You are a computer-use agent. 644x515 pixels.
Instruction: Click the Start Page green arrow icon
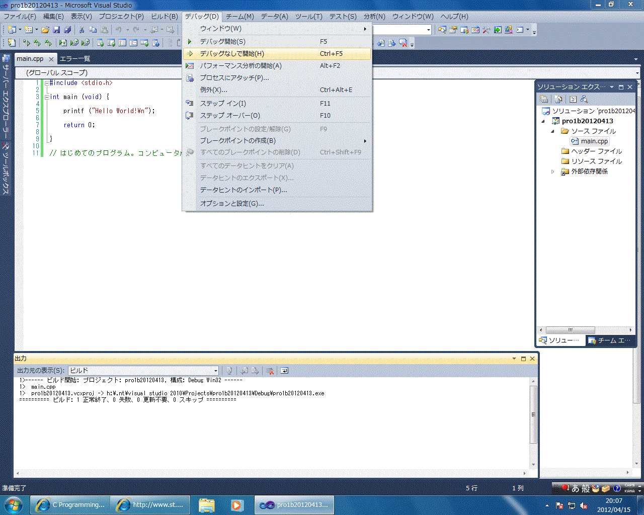point(498,30)
